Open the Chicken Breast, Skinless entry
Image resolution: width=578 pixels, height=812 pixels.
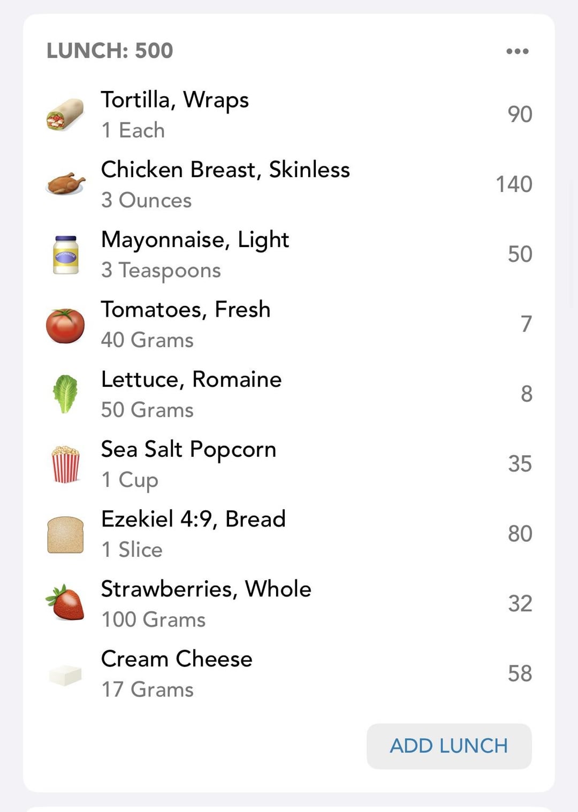pos(289,185)
